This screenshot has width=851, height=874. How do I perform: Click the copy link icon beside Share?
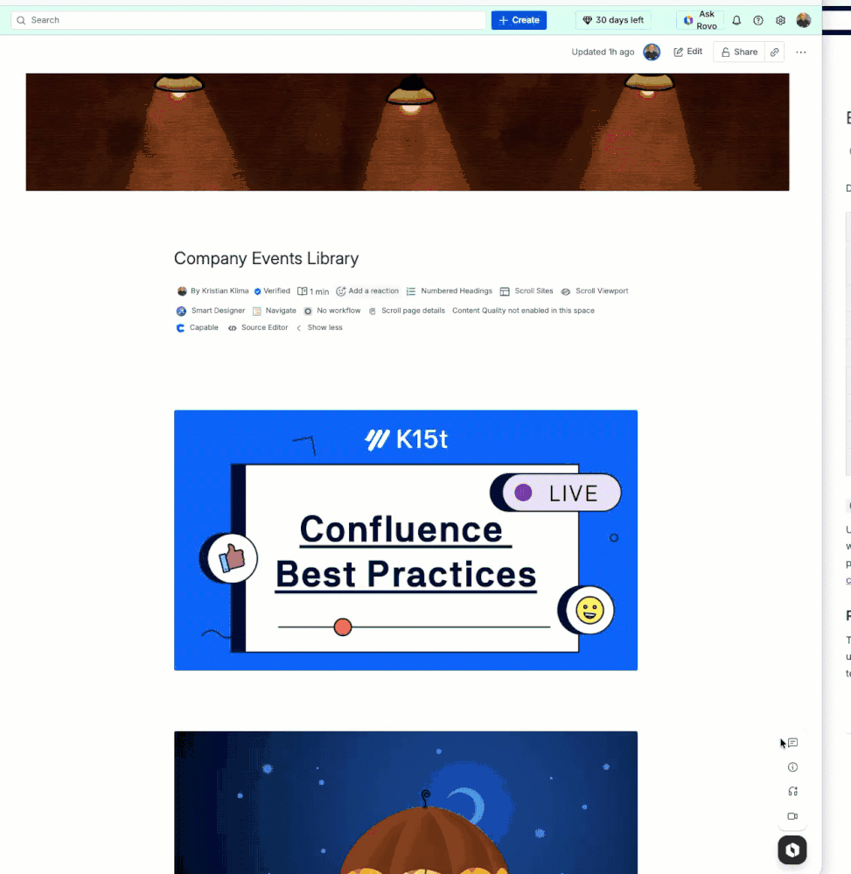[774, 52]
